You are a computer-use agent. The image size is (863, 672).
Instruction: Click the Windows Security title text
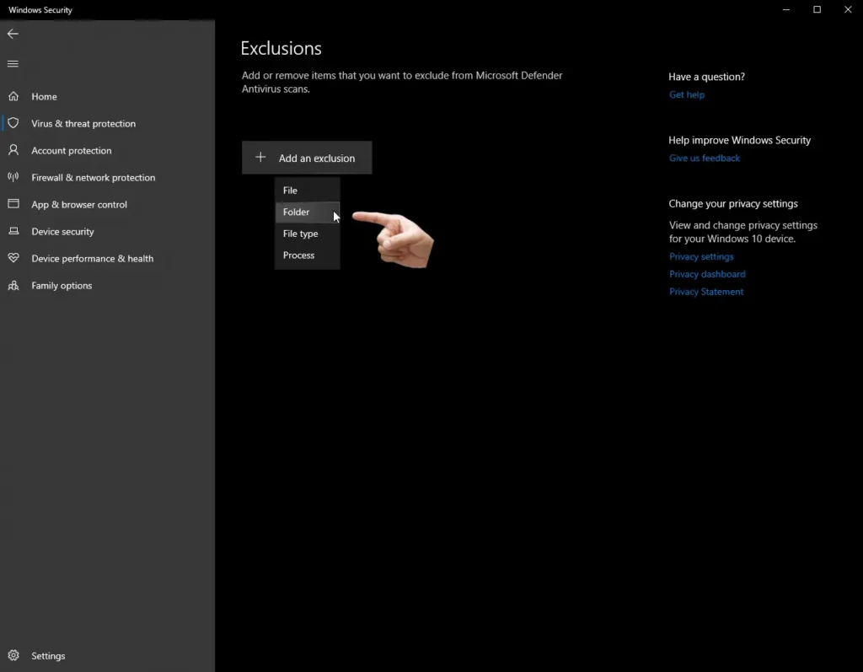40,10
